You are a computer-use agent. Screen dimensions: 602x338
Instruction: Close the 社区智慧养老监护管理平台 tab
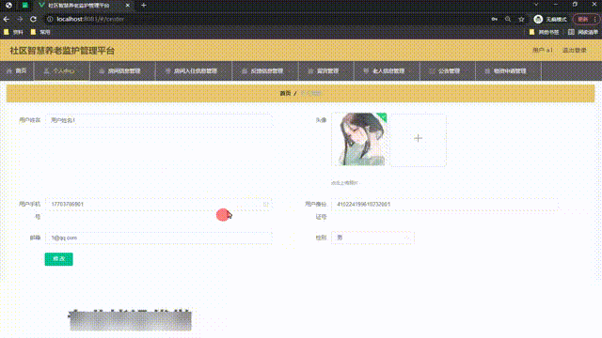coord(128,5)
